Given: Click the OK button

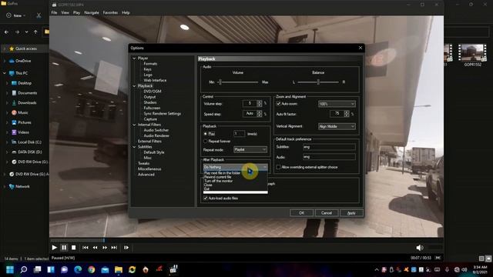Looking at the screenshot, I should [x=301, y=213].
